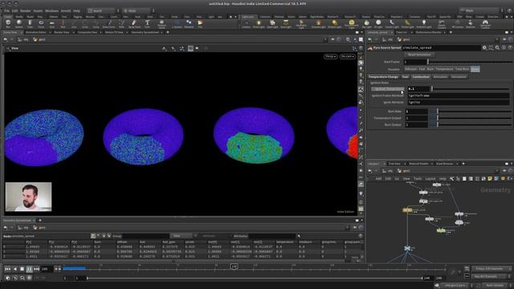
Task: Jump to first frame in playbar
Action: pos(7,269)
